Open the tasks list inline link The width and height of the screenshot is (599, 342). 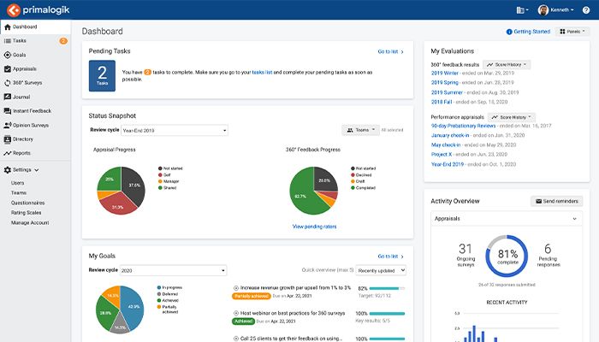click(x=262, y=72)
